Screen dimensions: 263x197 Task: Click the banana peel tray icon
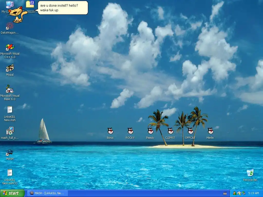[239, 193]
